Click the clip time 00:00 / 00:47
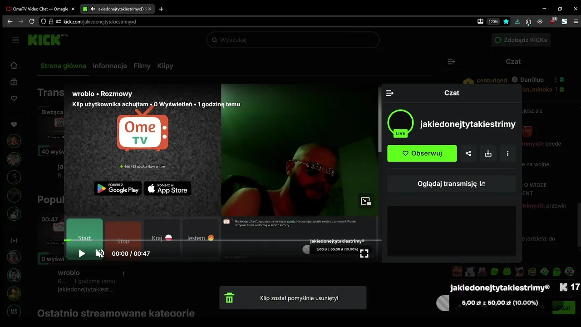This screenshot has width=581, height=327. 131,253
